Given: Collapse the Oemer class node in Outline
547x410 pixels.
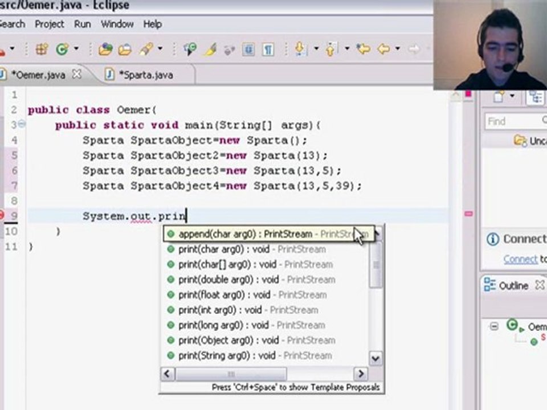Looking at the screenshot, I should [x=494, y=327].
